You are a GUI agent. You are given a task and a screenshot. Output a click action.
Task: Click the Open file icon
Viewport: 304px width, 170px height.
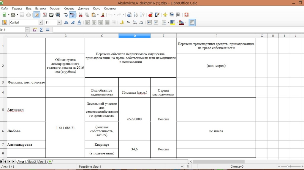pos(13,15)
